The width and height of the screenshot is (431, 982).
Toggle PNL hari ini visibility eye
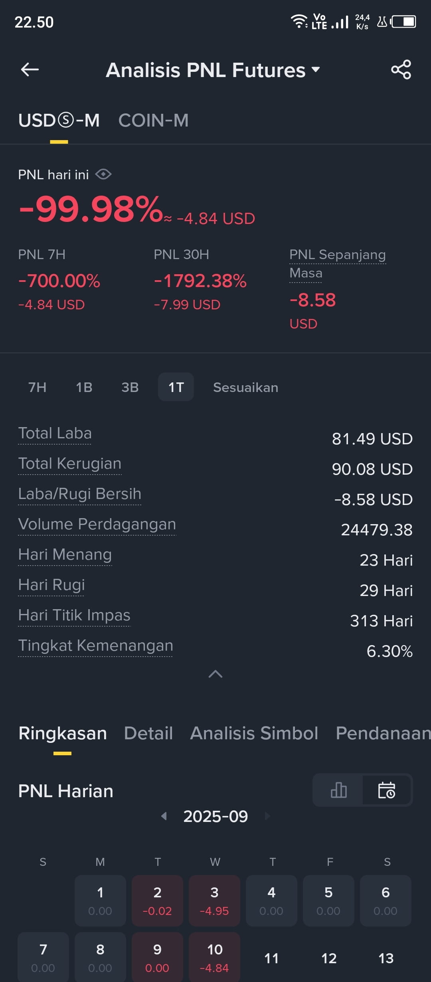103,174
